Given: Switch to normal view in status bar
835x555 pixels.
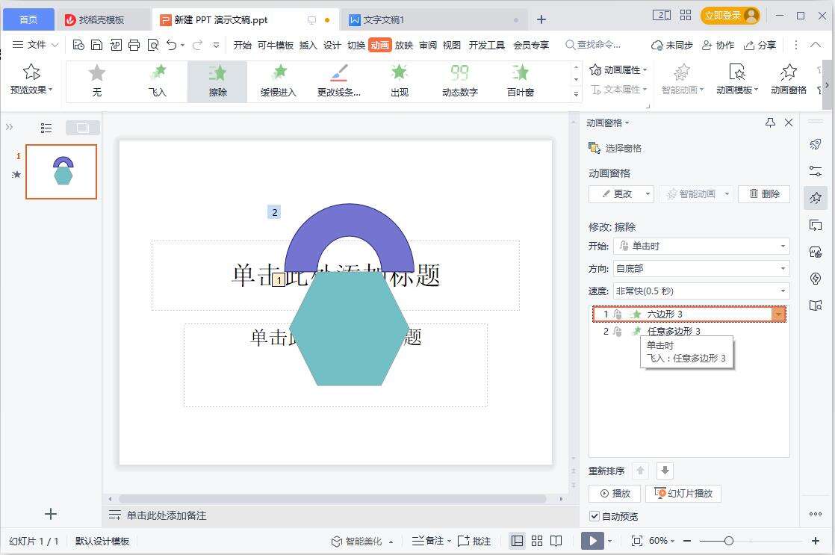Looking at the screenshot, I should pos(517,541).
